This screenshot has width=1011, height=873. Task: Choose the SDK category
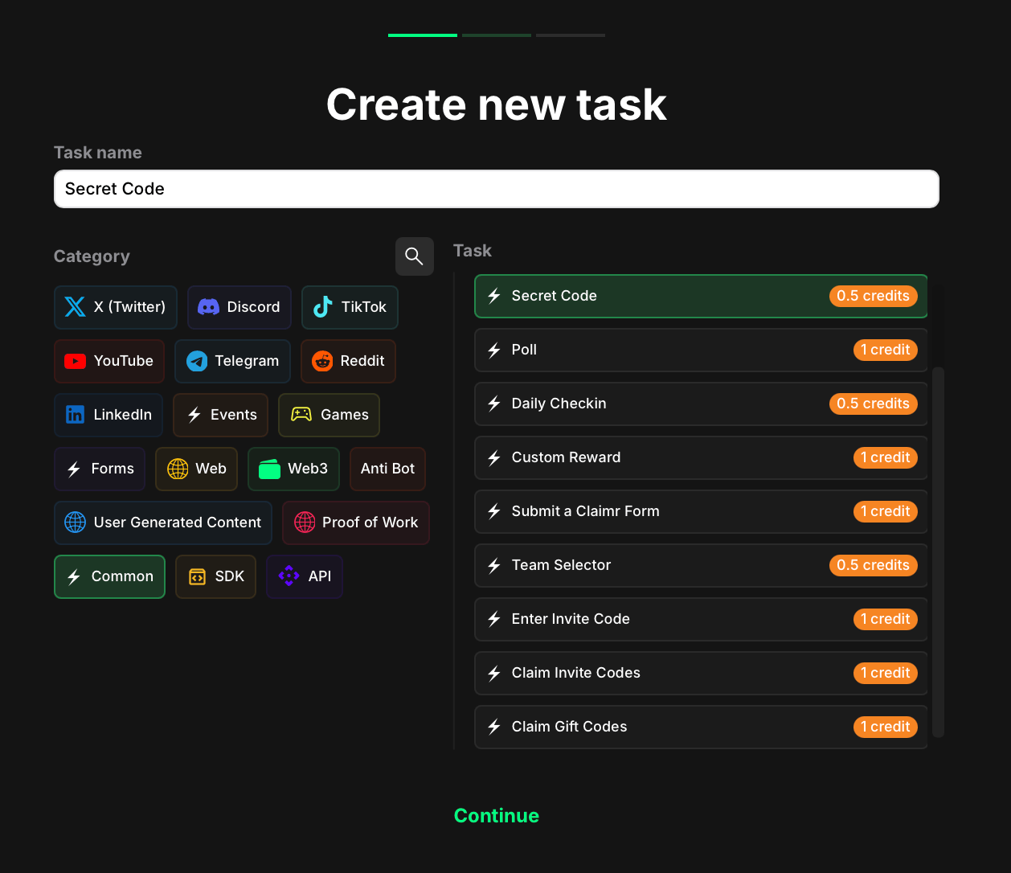215,576
